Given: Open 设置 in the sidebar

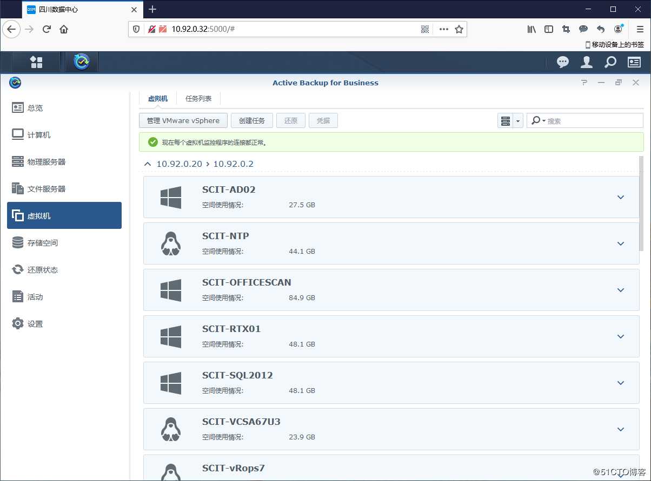Looking at the screenshot, I should point(64,324).
